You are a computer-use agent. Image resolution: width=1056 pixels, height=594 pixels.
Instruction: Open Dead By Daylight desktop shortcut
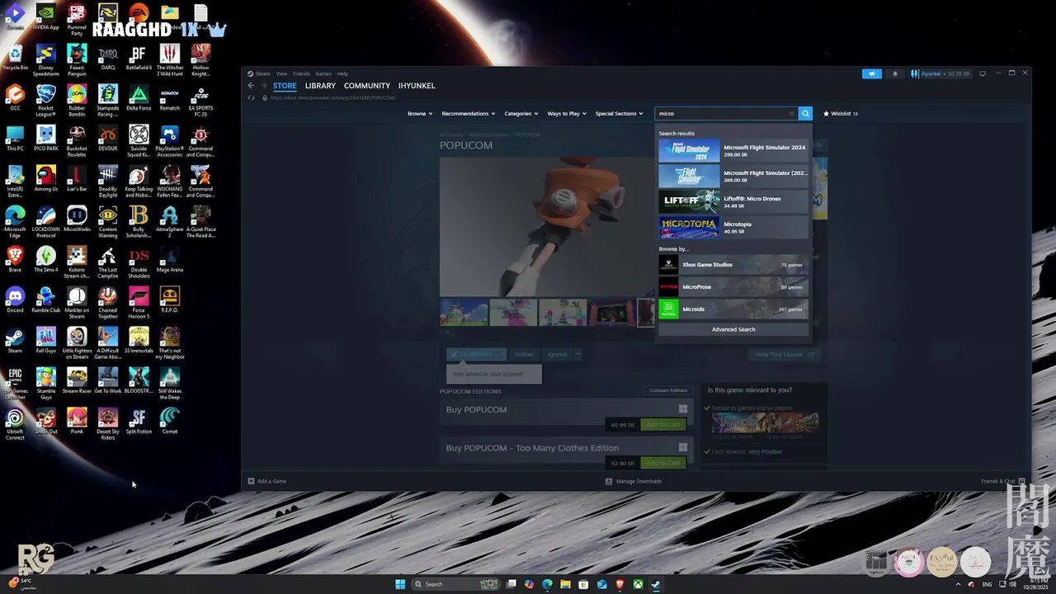coord(107,181)
